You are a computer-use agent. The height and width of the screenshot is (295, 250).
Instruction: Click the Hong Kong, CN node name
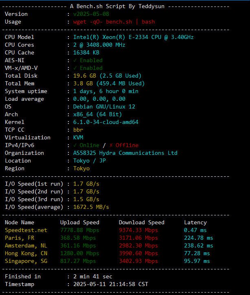26,253
